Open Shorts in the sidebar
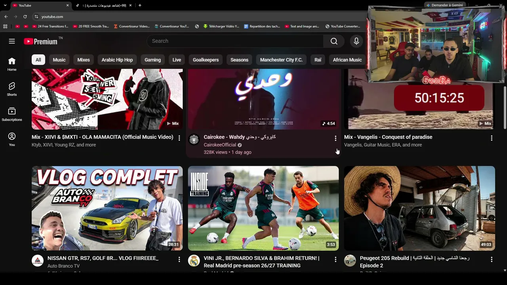507x285 pixels. [x=12, y=89]
